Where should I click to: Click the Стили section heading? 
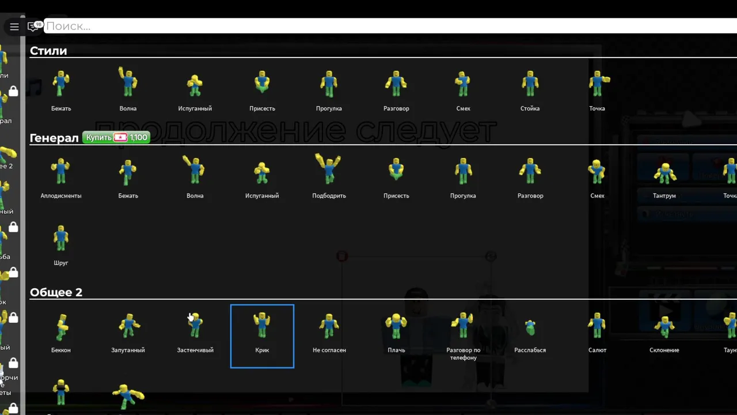48,51
